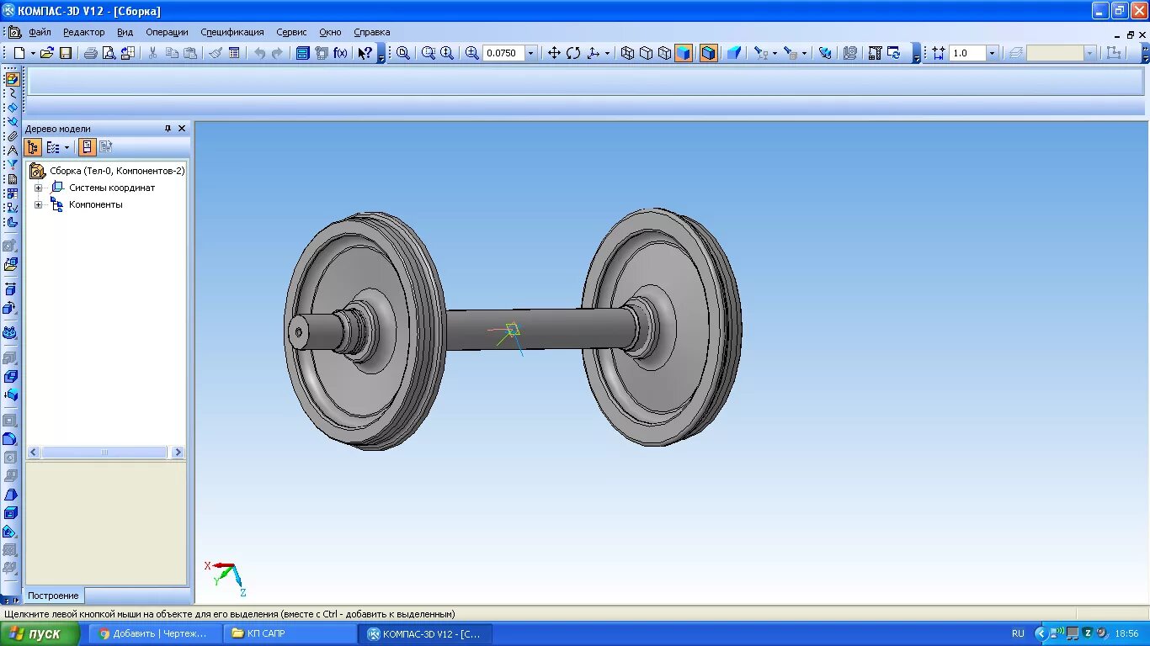
Task: Open the Файл menu
Action: (40, 32)
